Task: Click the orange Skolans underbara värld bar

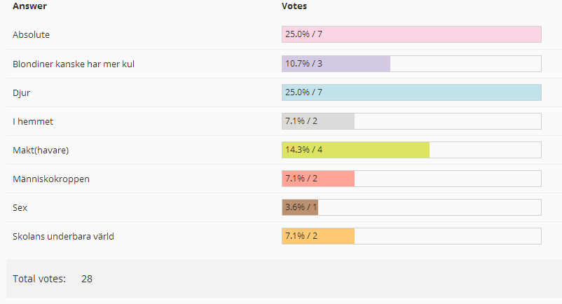Action: pyautogui.click(x=318, y=236)
